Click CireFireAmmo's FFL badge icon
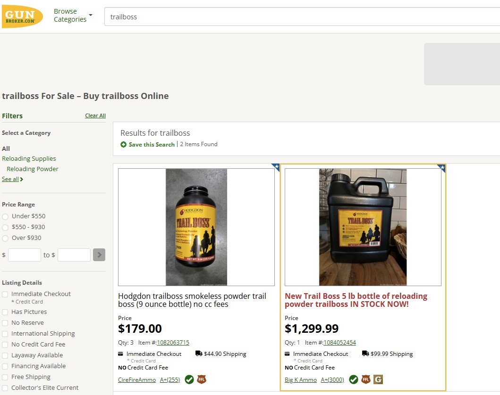This screenshot has height=395, width=500. click(x=202, y=379)
